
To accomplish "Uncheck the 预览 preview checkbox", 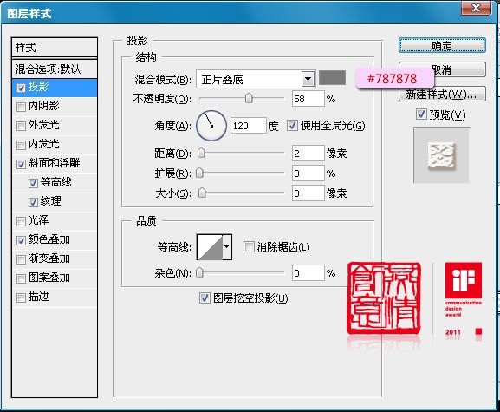I will coord(421,114).
